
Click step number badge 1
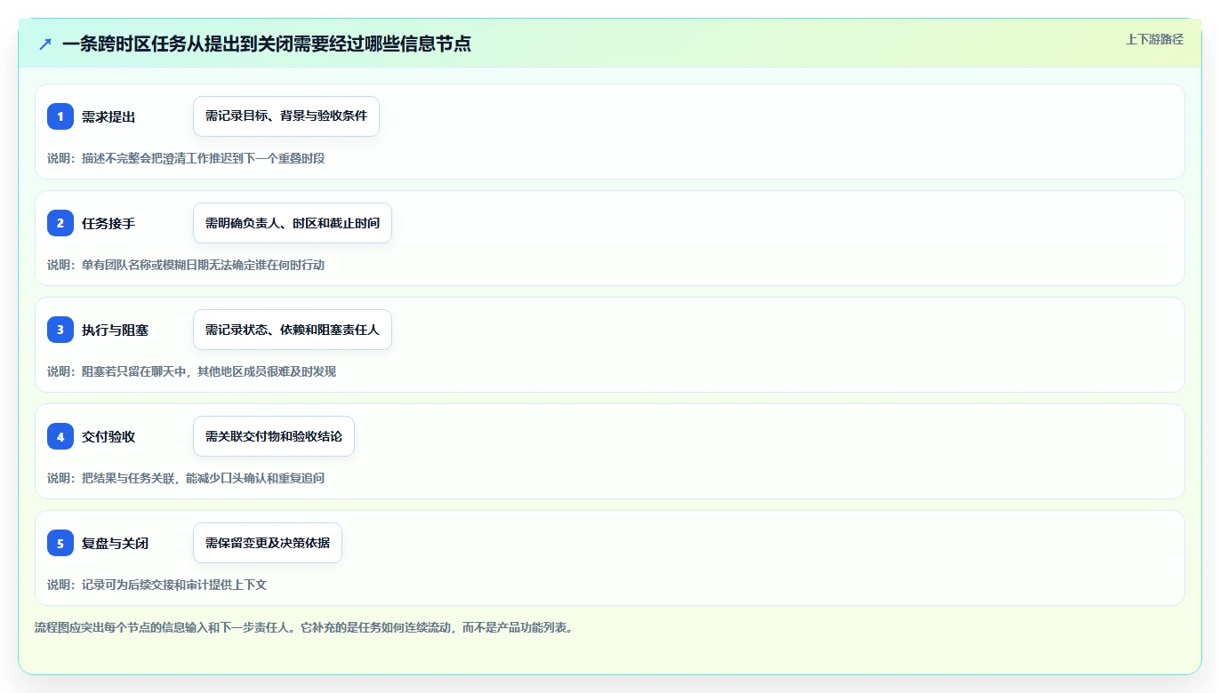tap(60, 116)
